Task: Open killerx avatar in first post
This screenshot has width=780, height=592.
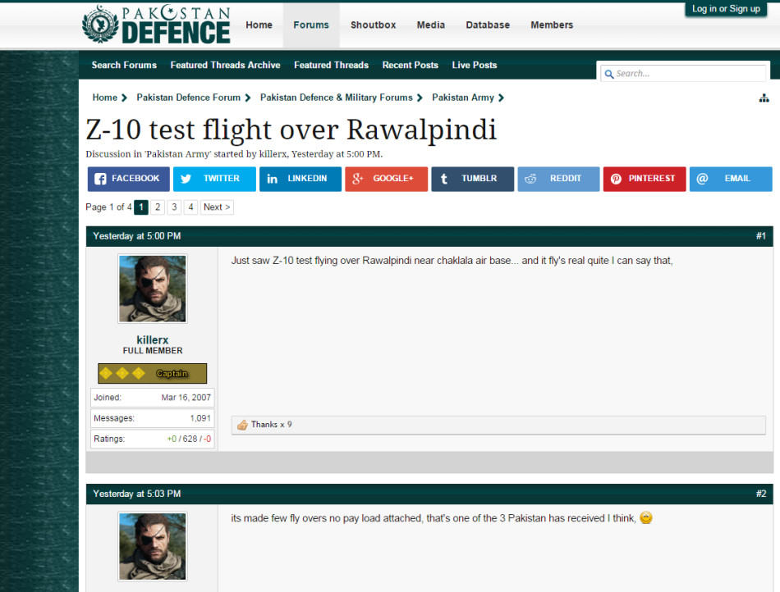Action: [153, 289]
